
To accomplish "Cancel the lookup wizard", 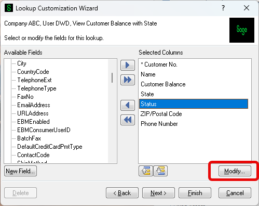I will tap(235, 193).
